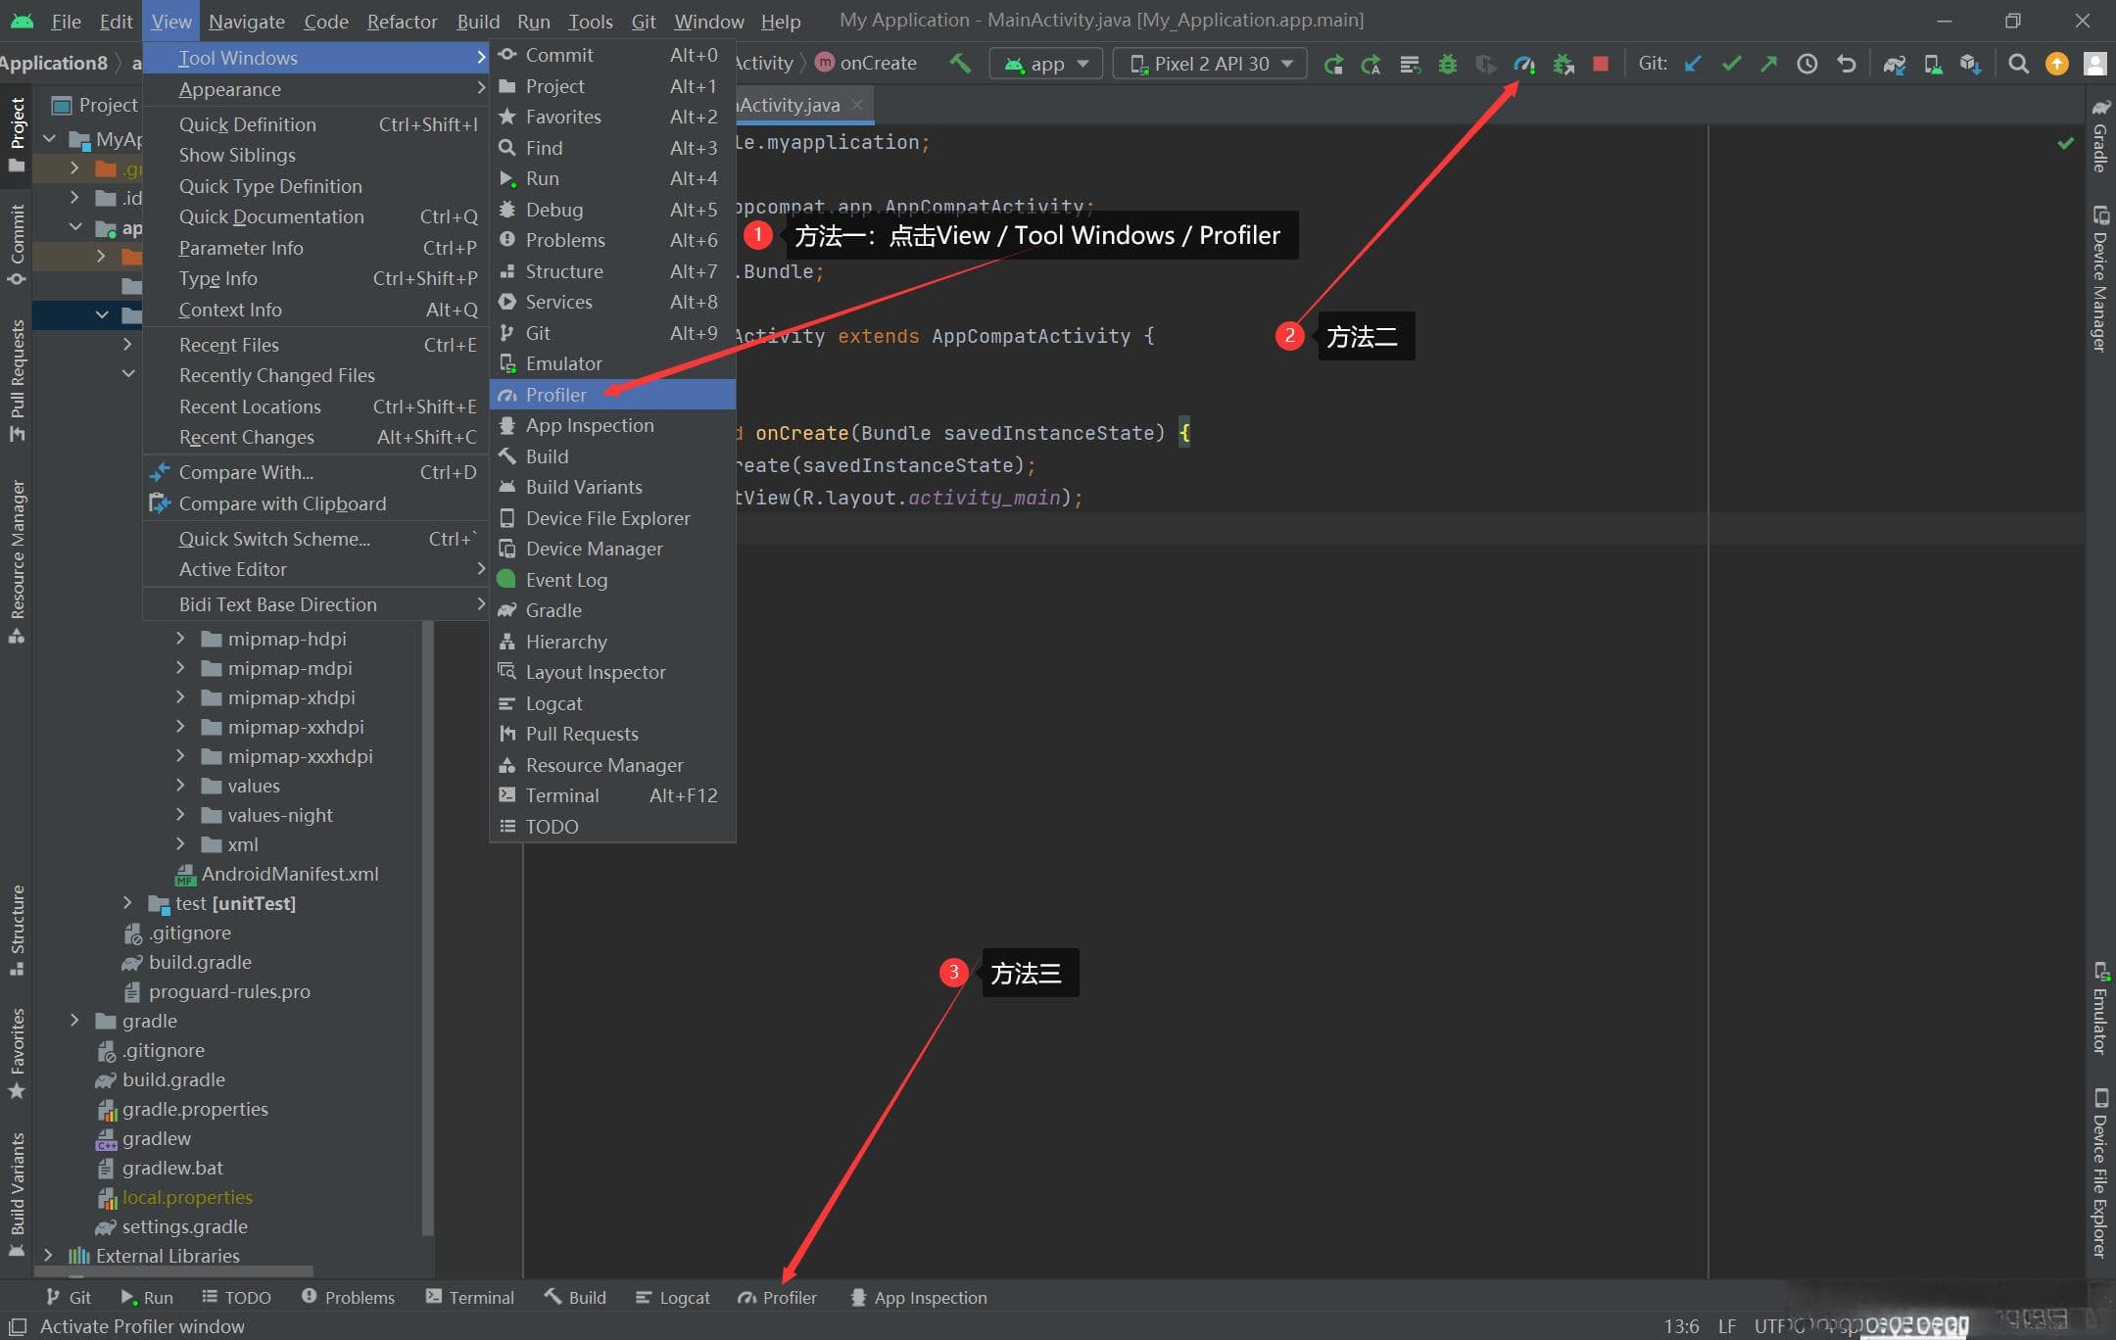Open the Profiler tool window button at the bottom
The height and width of the screenshot is (1340, 2116).
[x=778, y=1297]
